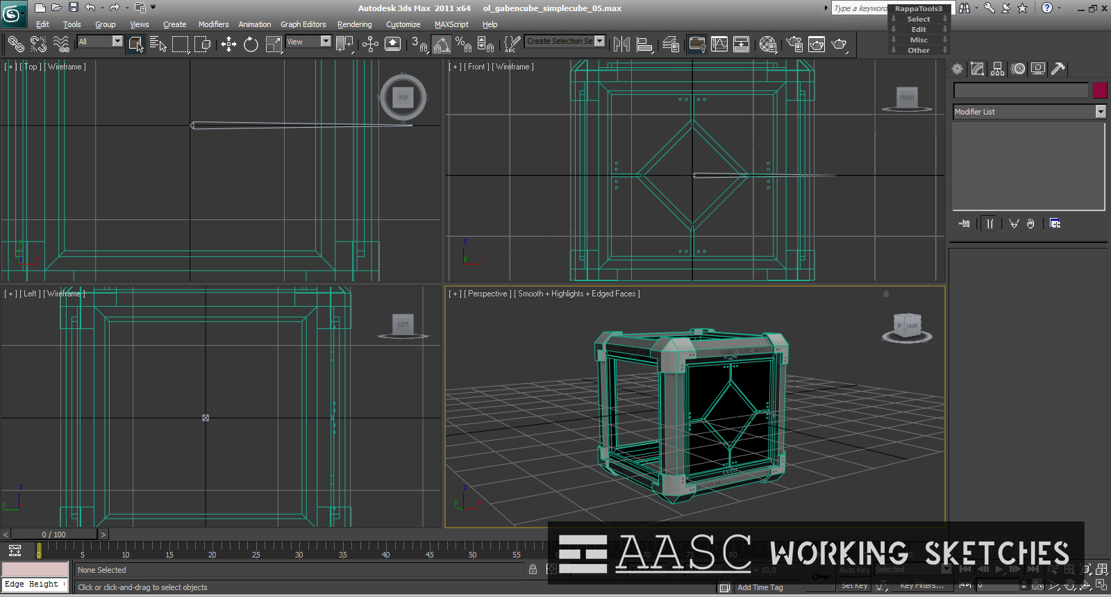The image size is (1111, 597).
Task: Toggle Spinner Snap
Action: point(486,44)
